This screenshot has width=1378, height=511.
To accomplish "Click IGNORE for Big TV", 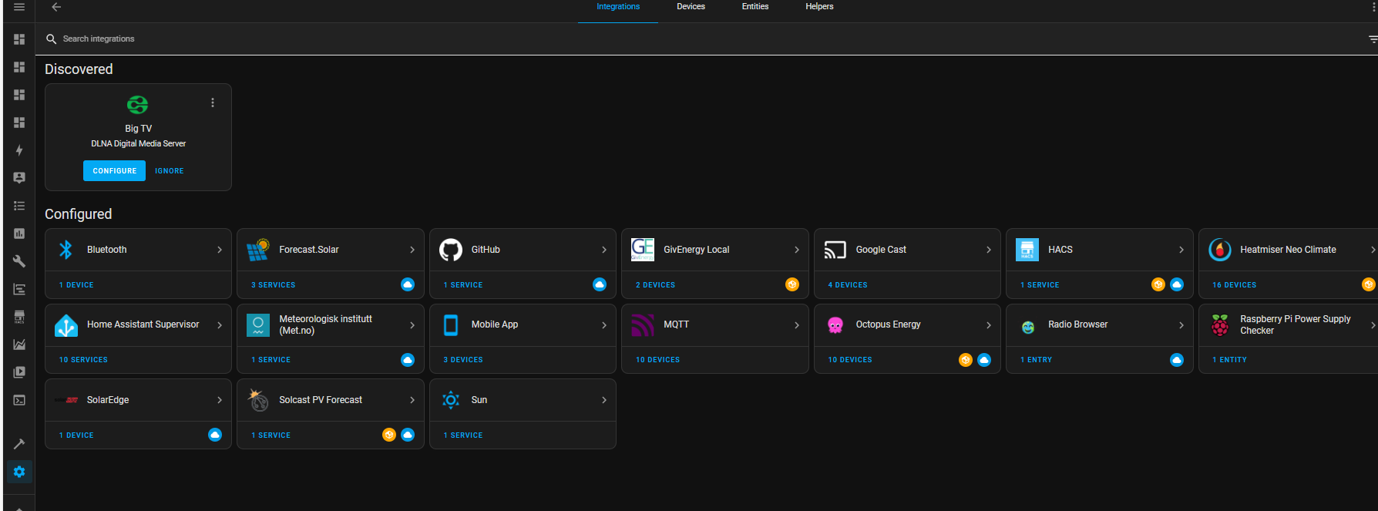I will click(170, 171).
